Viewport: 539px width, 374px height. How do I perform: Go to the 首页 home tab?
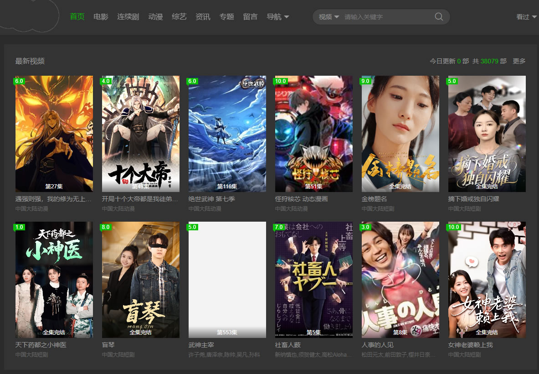click(x=77, y=17)
